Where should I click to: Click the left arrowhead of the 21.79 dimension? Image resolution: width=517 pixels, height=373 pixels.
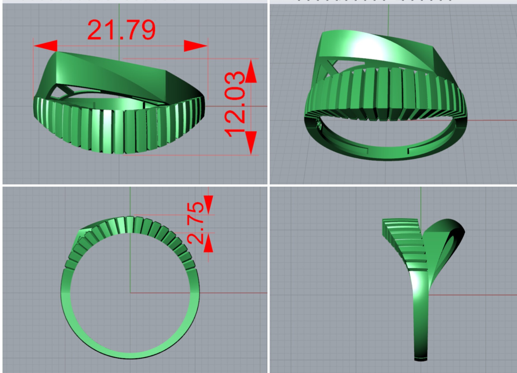coord(46,46)
